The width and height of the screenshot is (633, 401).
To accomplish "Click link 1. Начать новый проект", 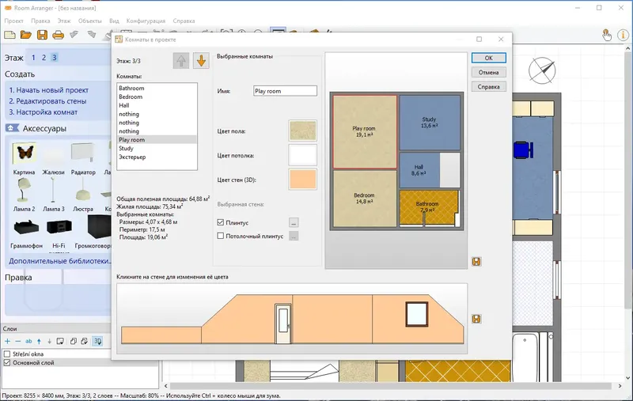I will tap(49, 90).
